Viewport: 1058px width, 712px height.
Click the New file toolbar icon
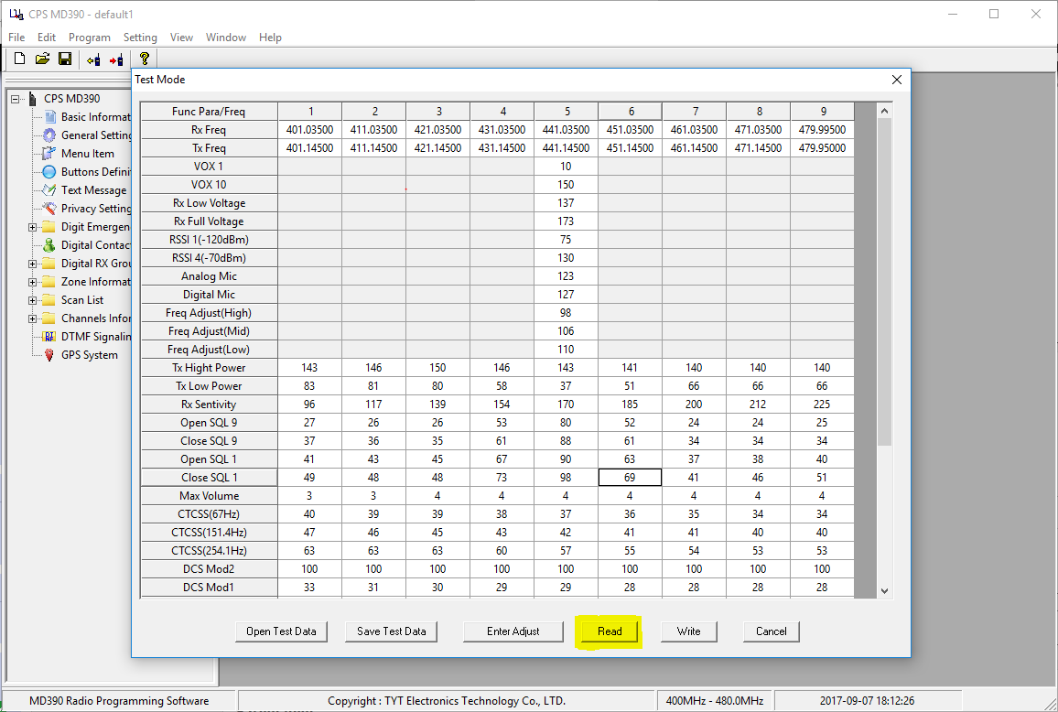coord(19,59)
